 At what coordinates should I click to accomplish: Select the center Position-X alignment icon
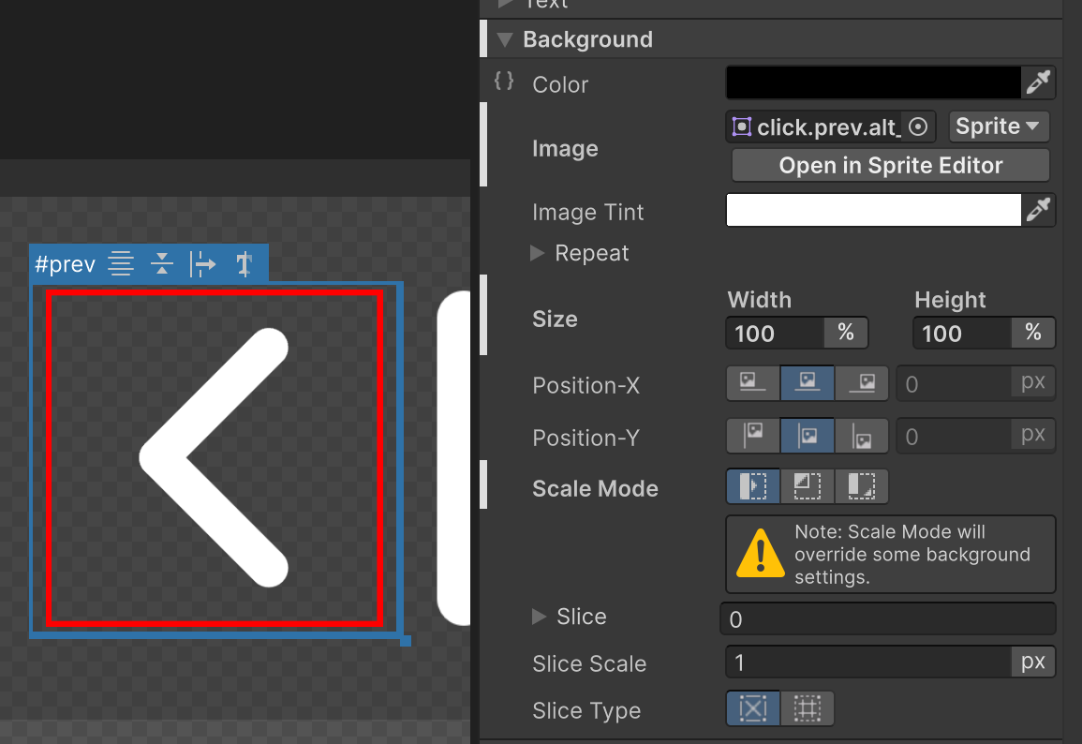807,382
